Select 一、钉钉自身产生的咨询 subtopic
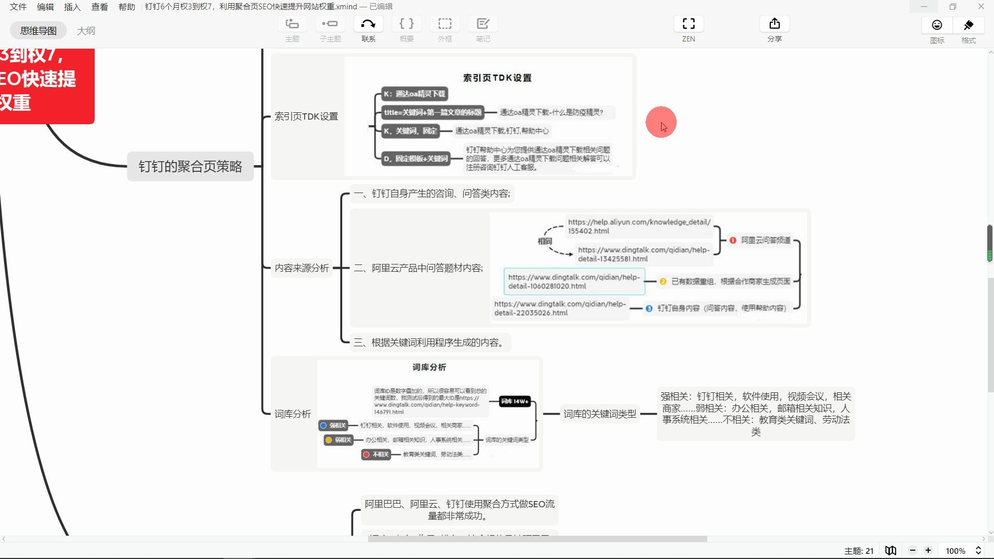The width and height of the screenshot is (994, 559). pyautogui.click(x=432, y=193)
